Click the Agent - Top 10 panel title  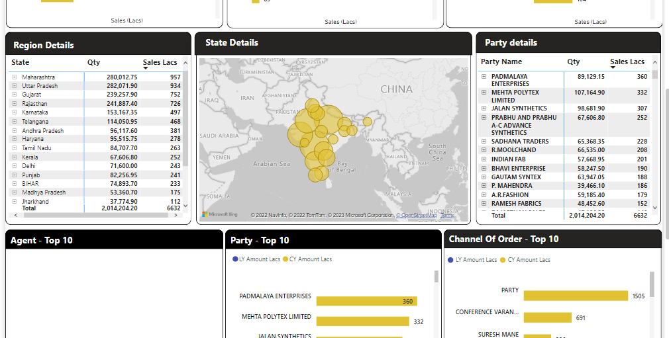pos(41,240)
